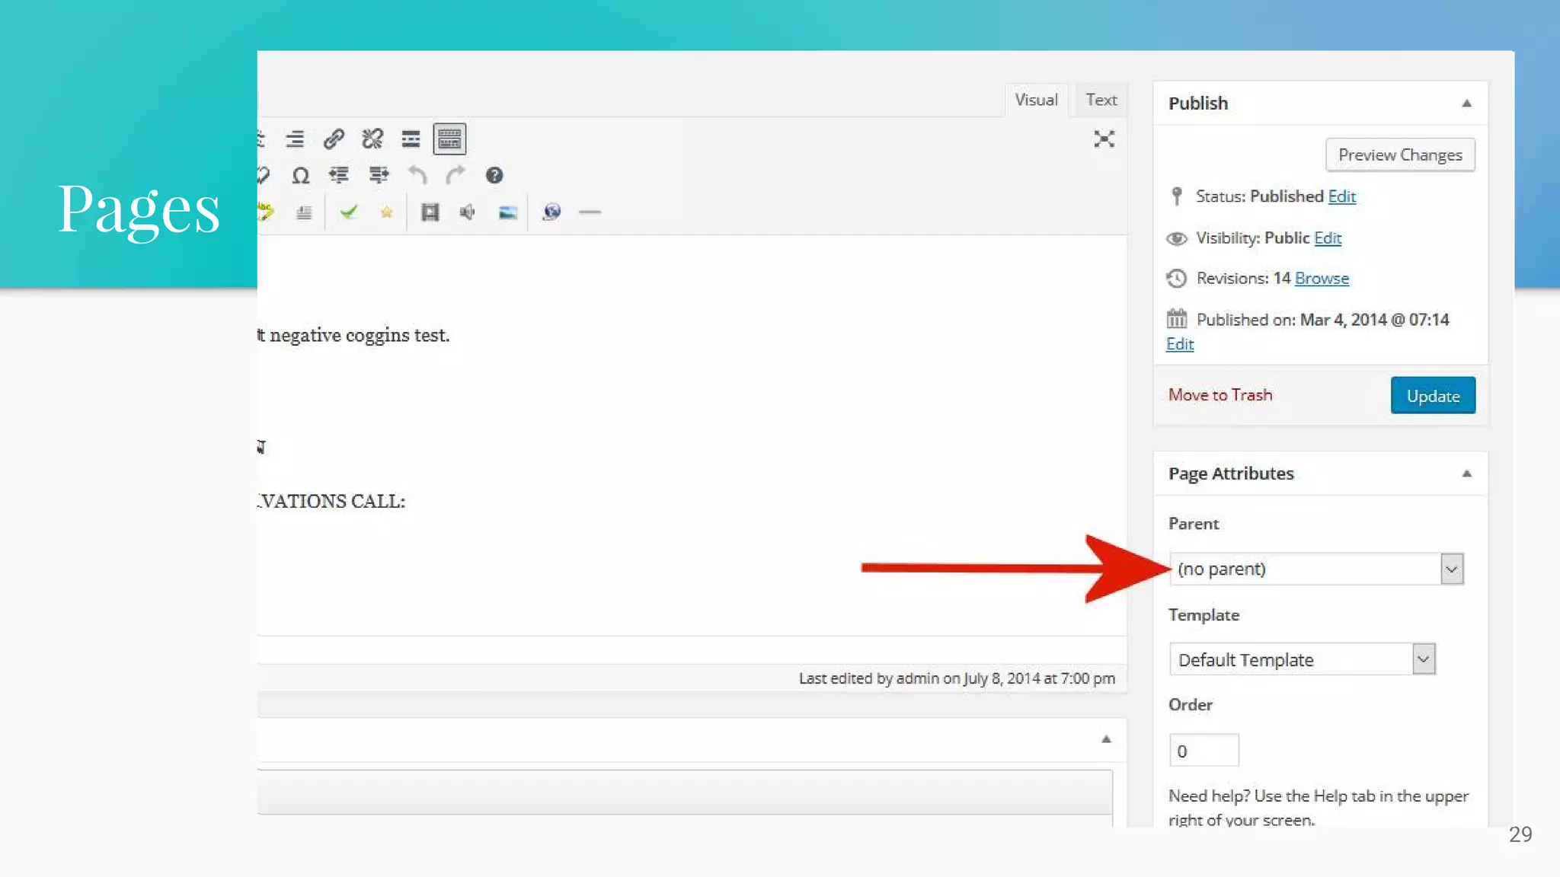Open editor help question mark icon
This screenshot has height=877, width=1560.
point(494,176)
